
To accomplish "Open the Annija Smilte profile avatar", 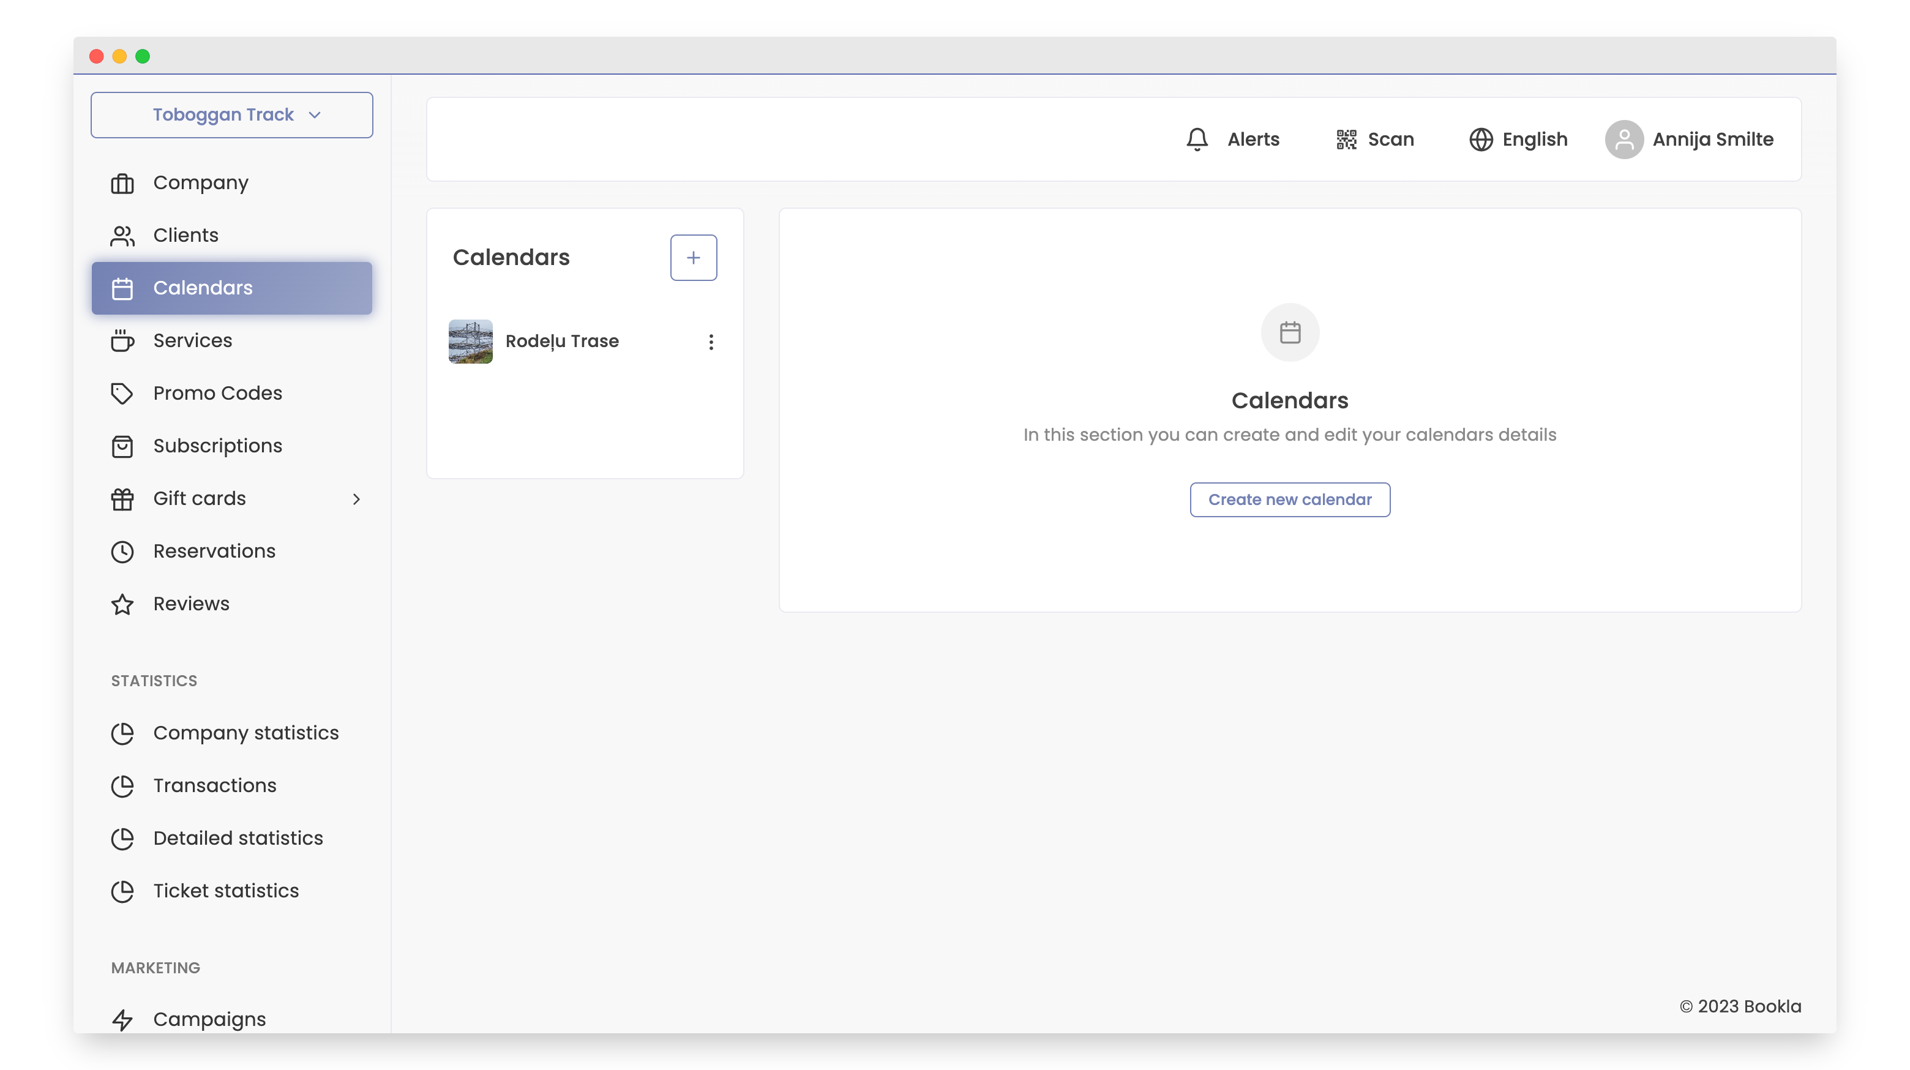I will click(1625, 139).
